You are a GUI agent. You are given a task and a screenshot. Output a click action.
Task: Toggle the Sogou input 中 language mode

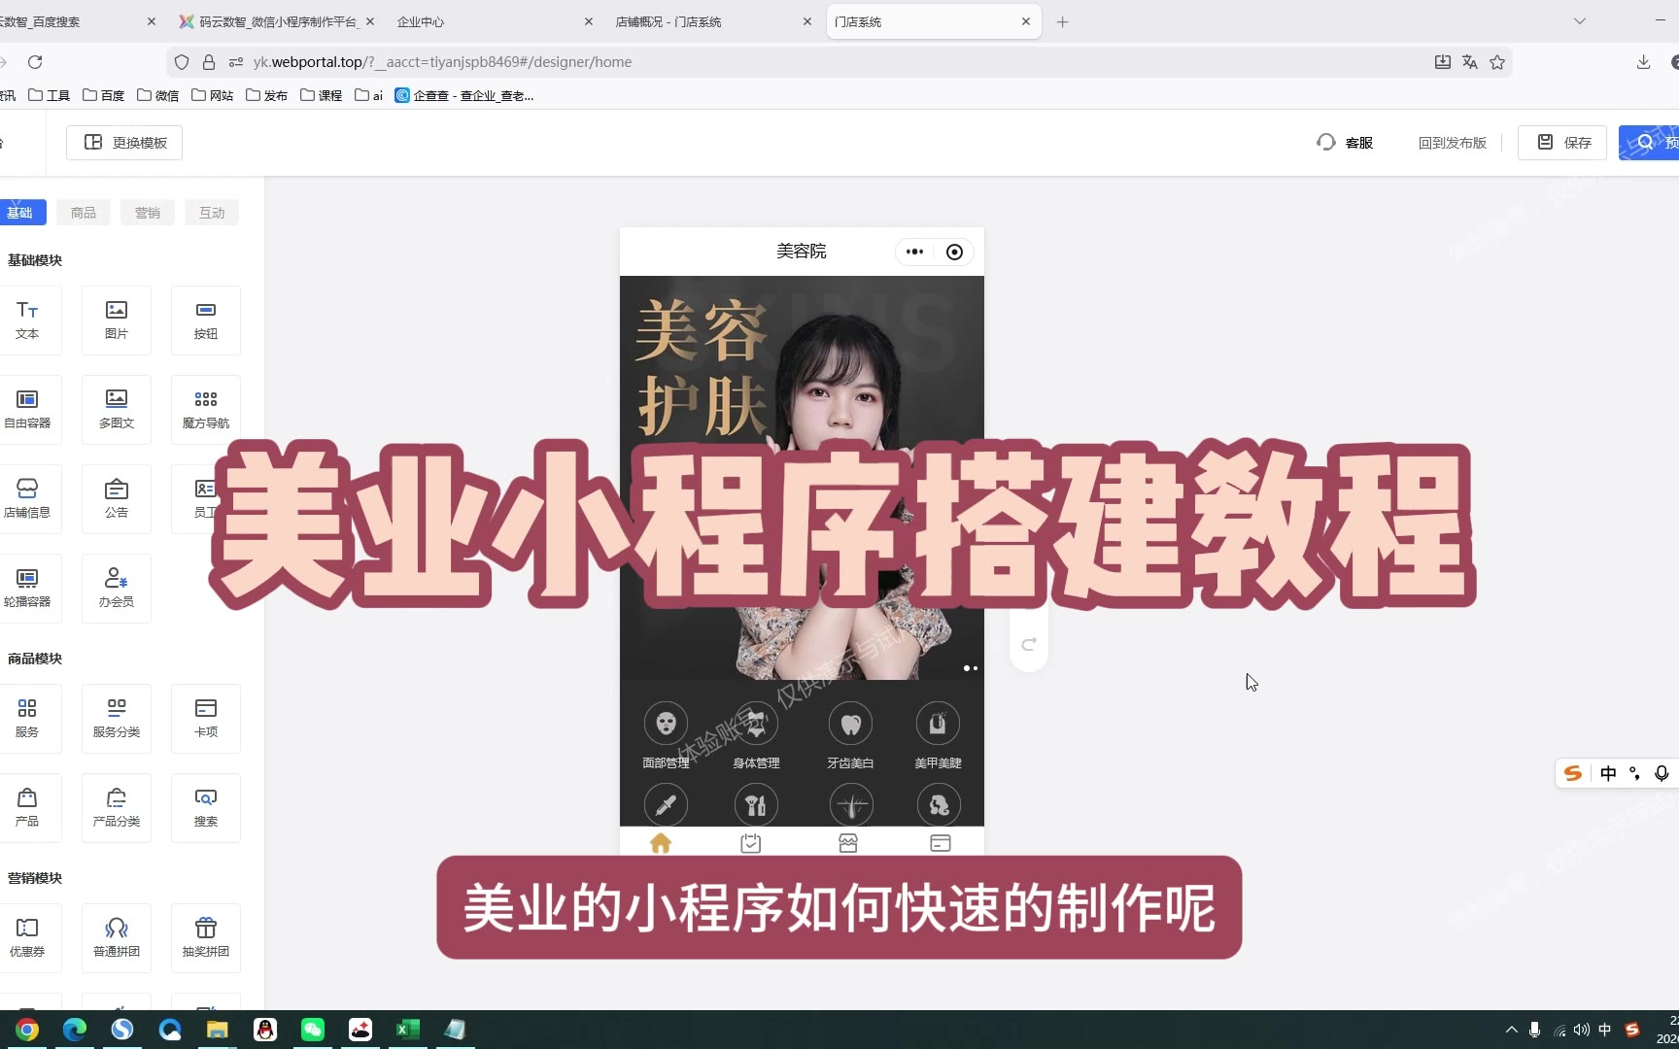point(1608,773)
